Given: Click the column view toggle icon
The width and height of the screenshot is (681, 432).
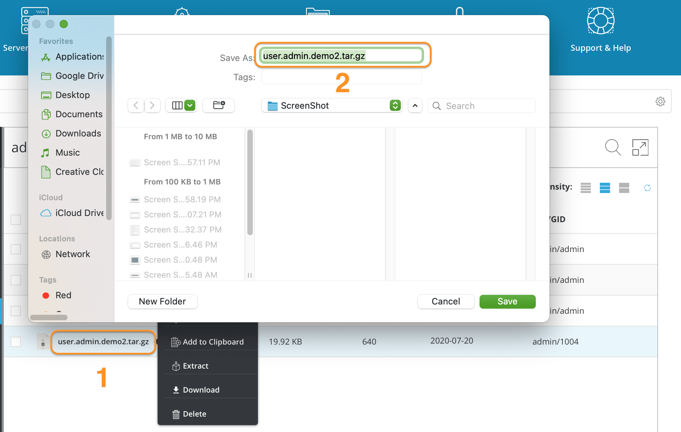Looking at the screenshot, I should click(x=178, y=106).
